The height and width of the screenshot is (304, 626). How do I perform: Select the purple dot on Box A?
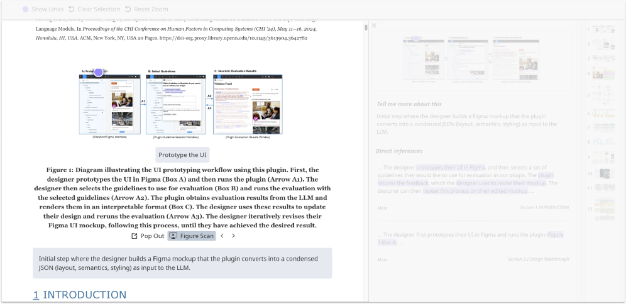pyautogui.click(x=98, y=72)
